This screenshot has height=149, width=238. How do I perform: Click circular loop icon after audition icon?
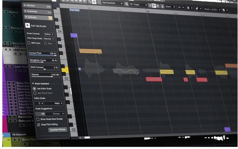[x=158, y=6]
